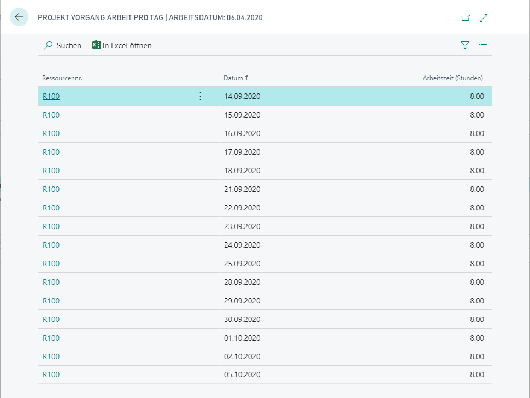
Task: Open the filter pane funnel icon
Action: [465, 45]
